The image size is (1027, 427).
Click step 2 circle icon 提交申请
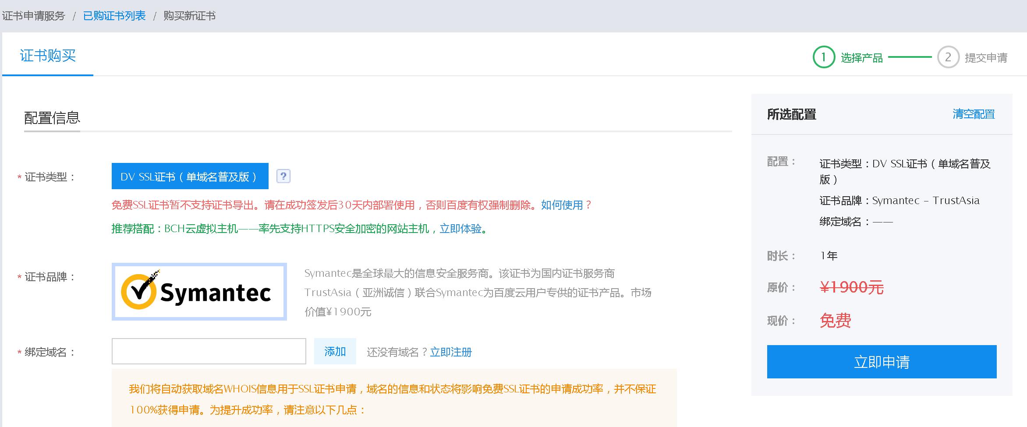[x=948, y=57]
